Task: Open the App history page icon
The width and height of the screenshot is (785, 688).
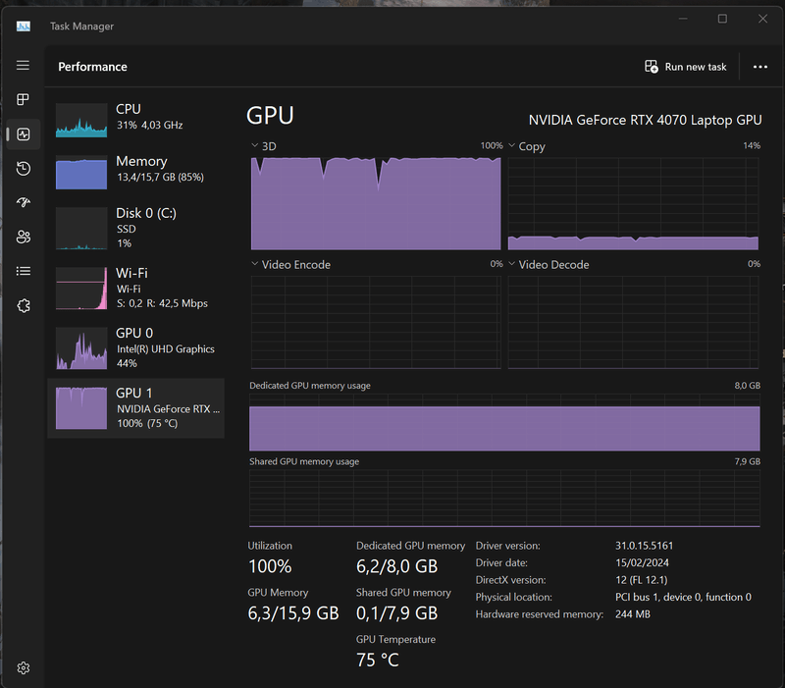Action: click(23, 169)
